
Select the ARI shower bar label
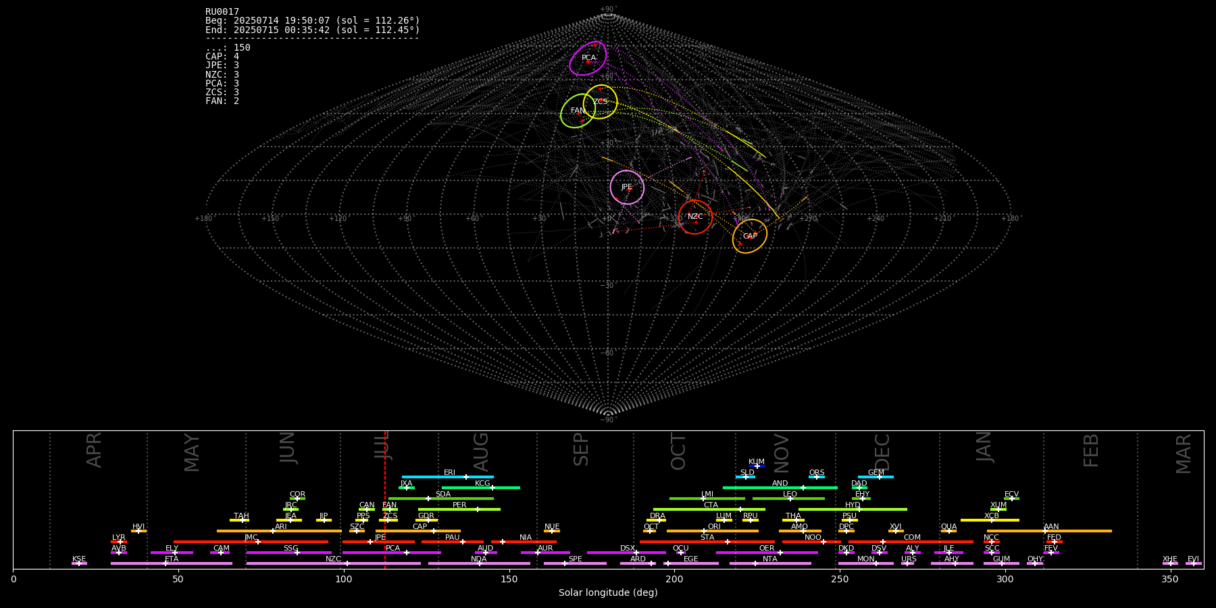pos(281,526)
